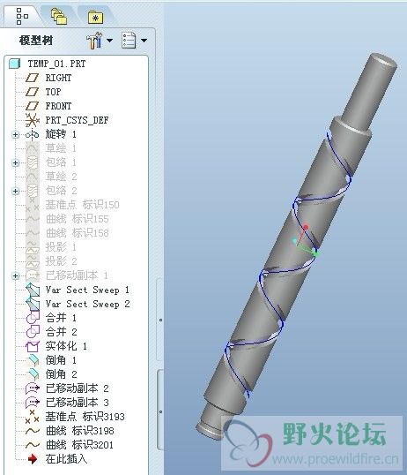
Task: Open the favorites folder tab
Action: [95, 18]
